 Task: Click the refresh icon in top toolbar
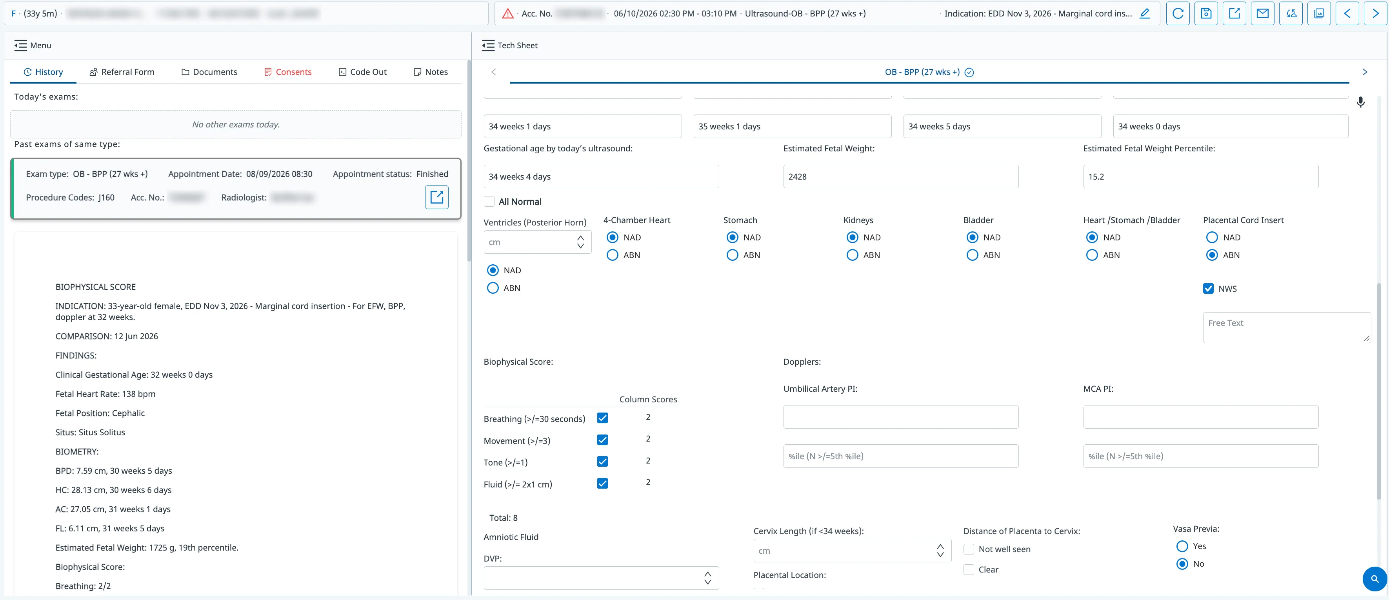[1178, 13]
